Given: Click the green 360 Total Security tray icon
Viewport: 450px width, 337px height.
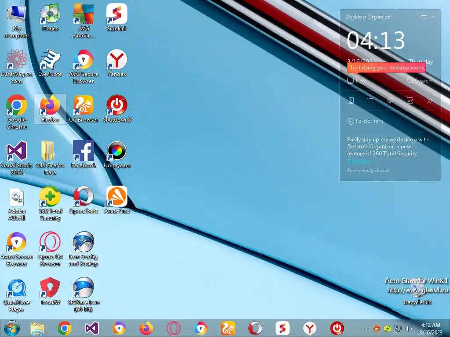Looking at the screenshot, I should [x=388, y=329].
